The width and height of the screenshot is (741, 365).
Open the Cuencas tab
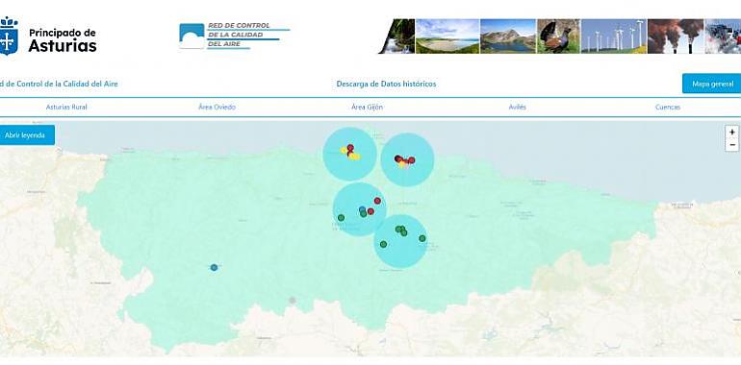pyautogui.click(x=668, y=107)
